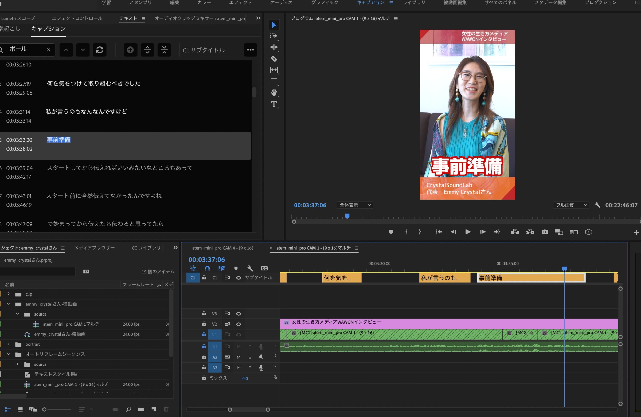Select the Slip tool
This screenshot has height=417, width=641.
point(274,70)
